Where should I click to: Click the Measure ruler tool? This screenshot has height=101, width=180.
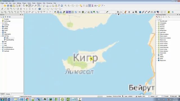(95, 6)
